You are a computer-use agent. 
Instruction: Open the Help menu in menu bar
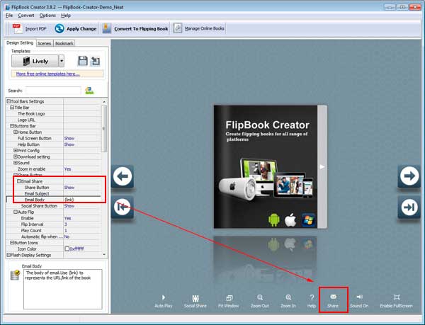pyautogui.click(x=66, y=16)
